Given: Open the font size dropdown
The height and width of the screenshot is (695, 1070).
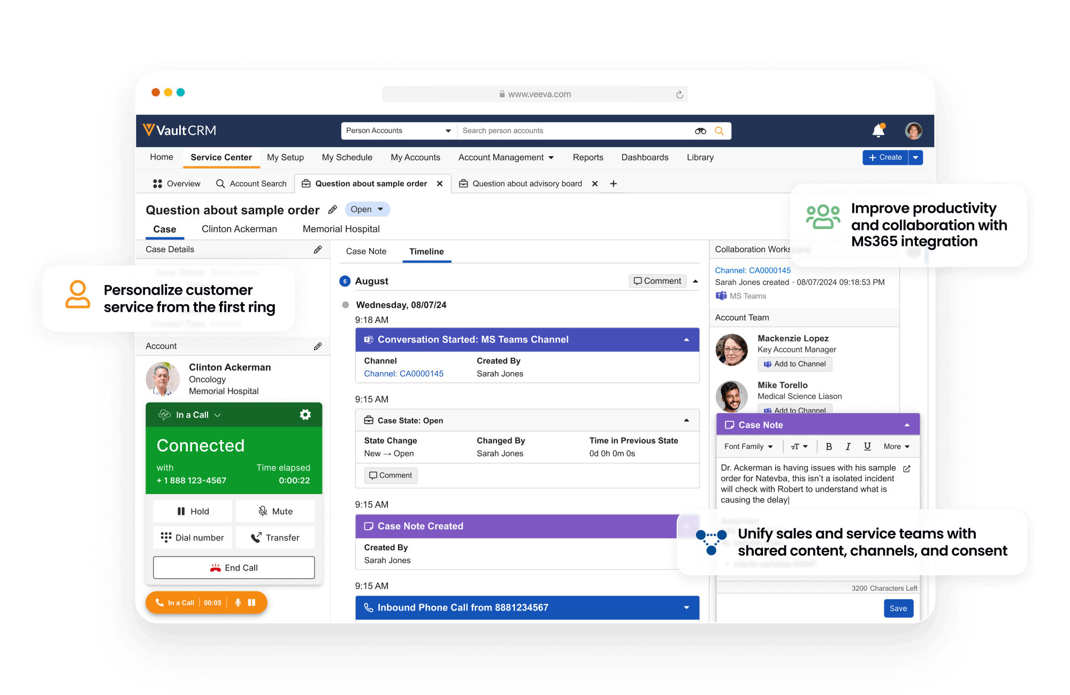Looking at the screenshot, I should (799, 447).
